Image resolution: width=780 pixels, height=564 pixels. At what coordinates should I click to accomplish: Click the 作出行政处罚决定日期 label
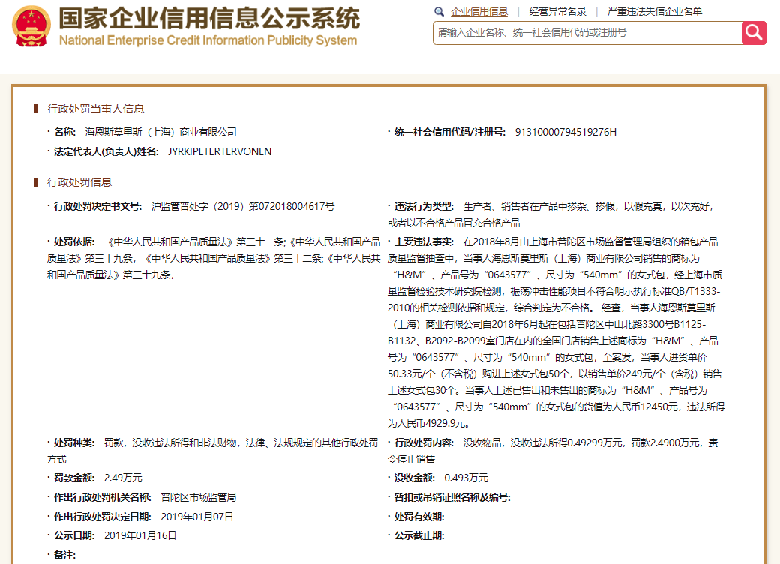coord(103,517)
